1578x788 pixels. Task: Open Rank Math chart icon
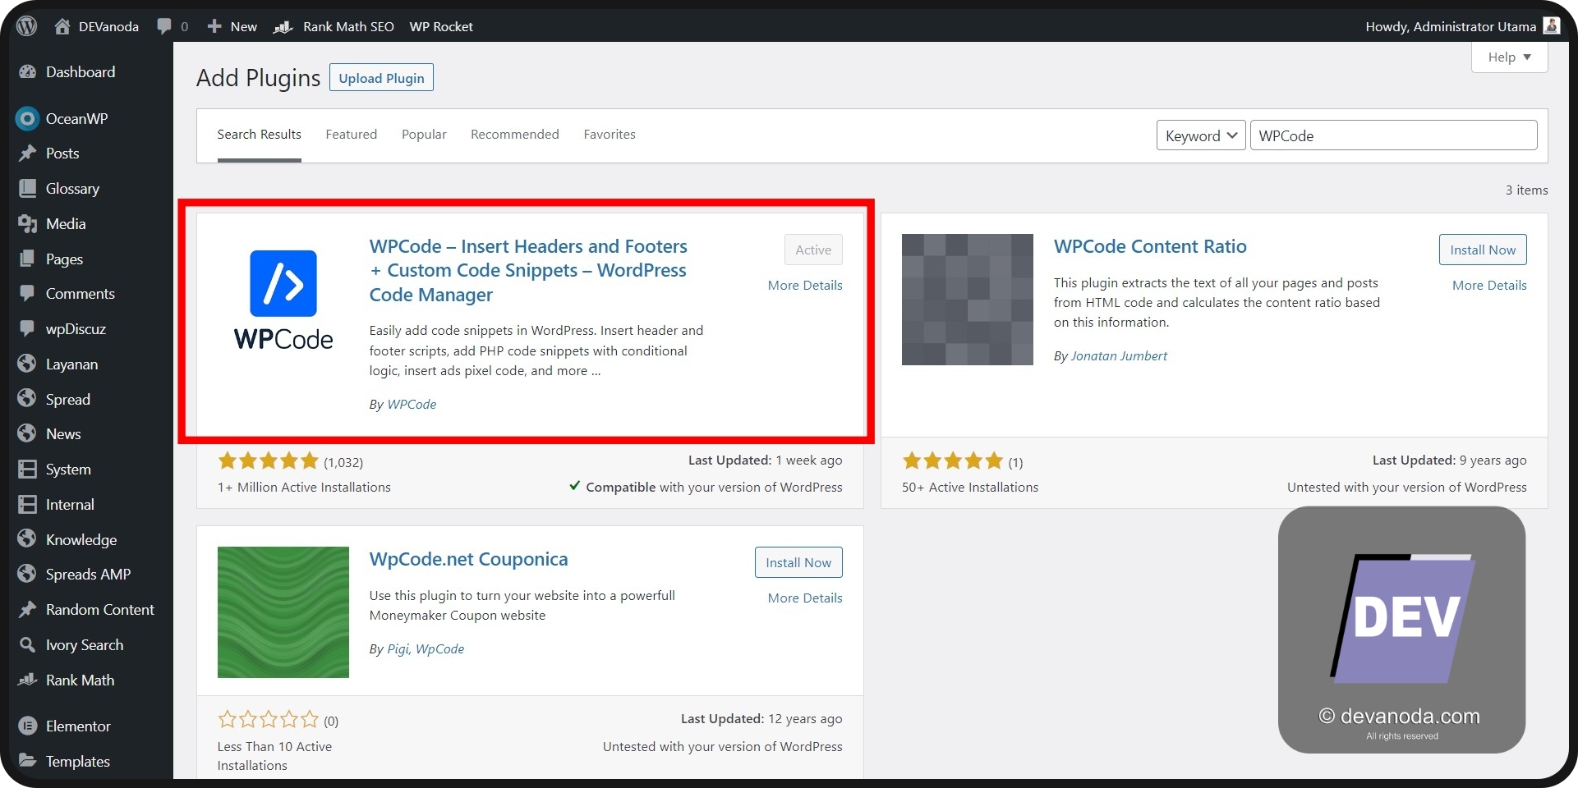28,680
